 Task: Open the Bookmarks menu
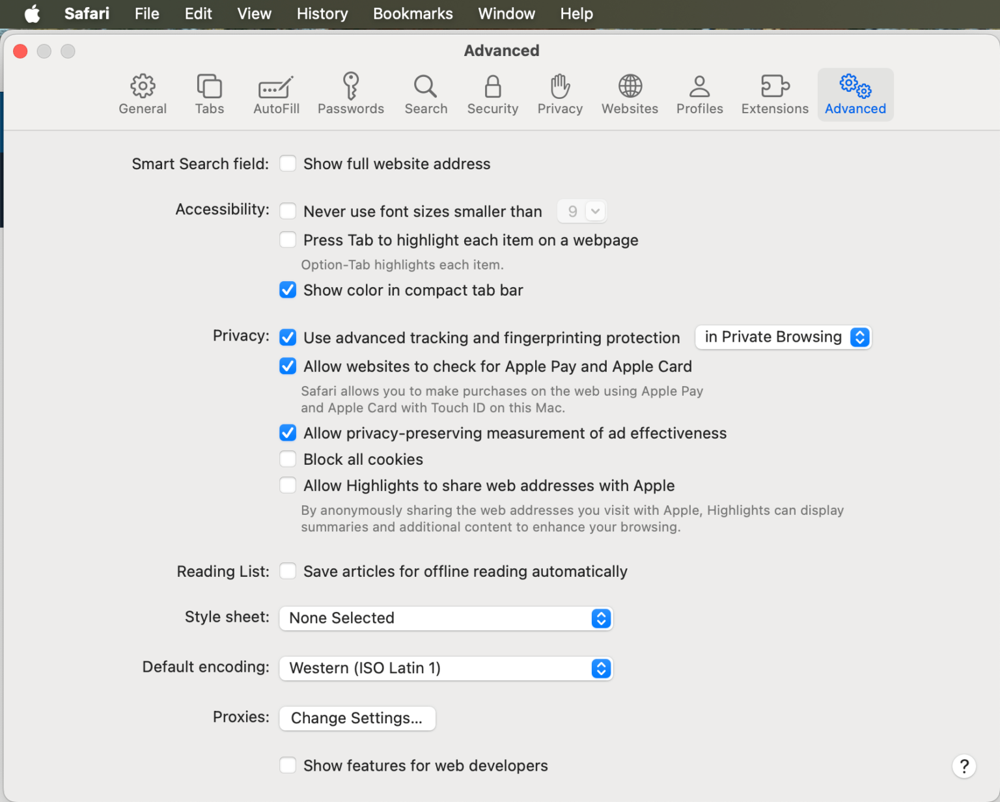pos(413,14)
